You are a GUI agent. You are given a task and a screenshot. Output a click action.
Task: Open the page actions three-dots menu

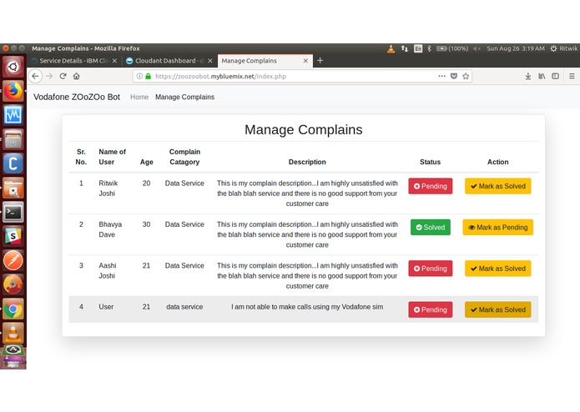pos(441,76)
